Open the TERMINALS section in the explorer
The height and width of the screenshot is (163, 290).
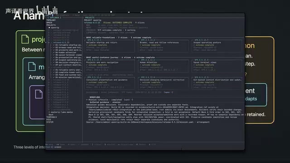[51, 117]
